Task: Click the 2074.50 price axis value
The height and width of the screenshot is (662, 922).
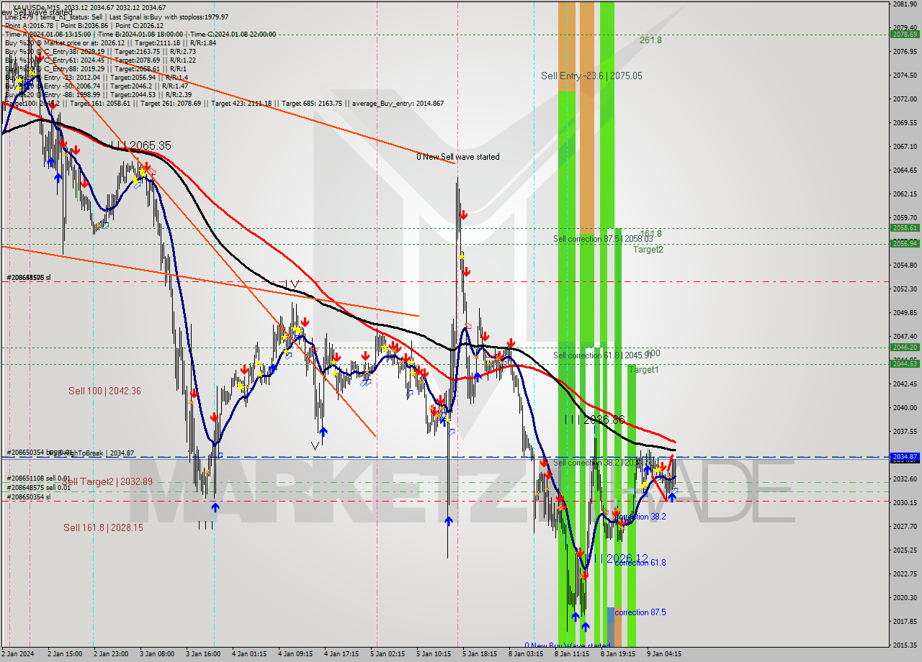Action: 904,75
